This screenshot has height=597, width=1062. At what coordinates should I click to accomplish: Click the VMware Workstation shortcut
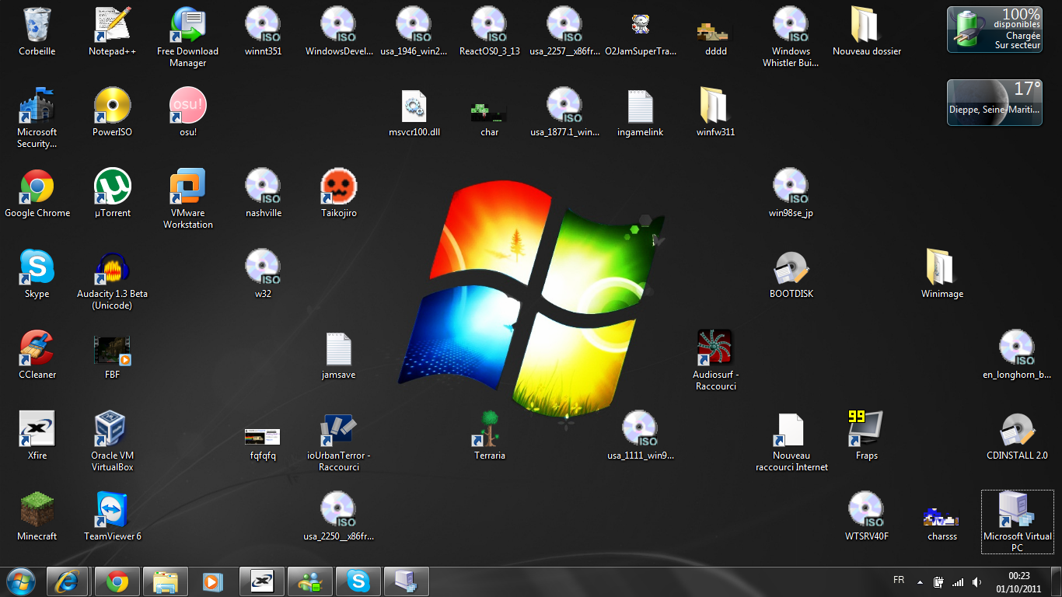coord(187,187)
